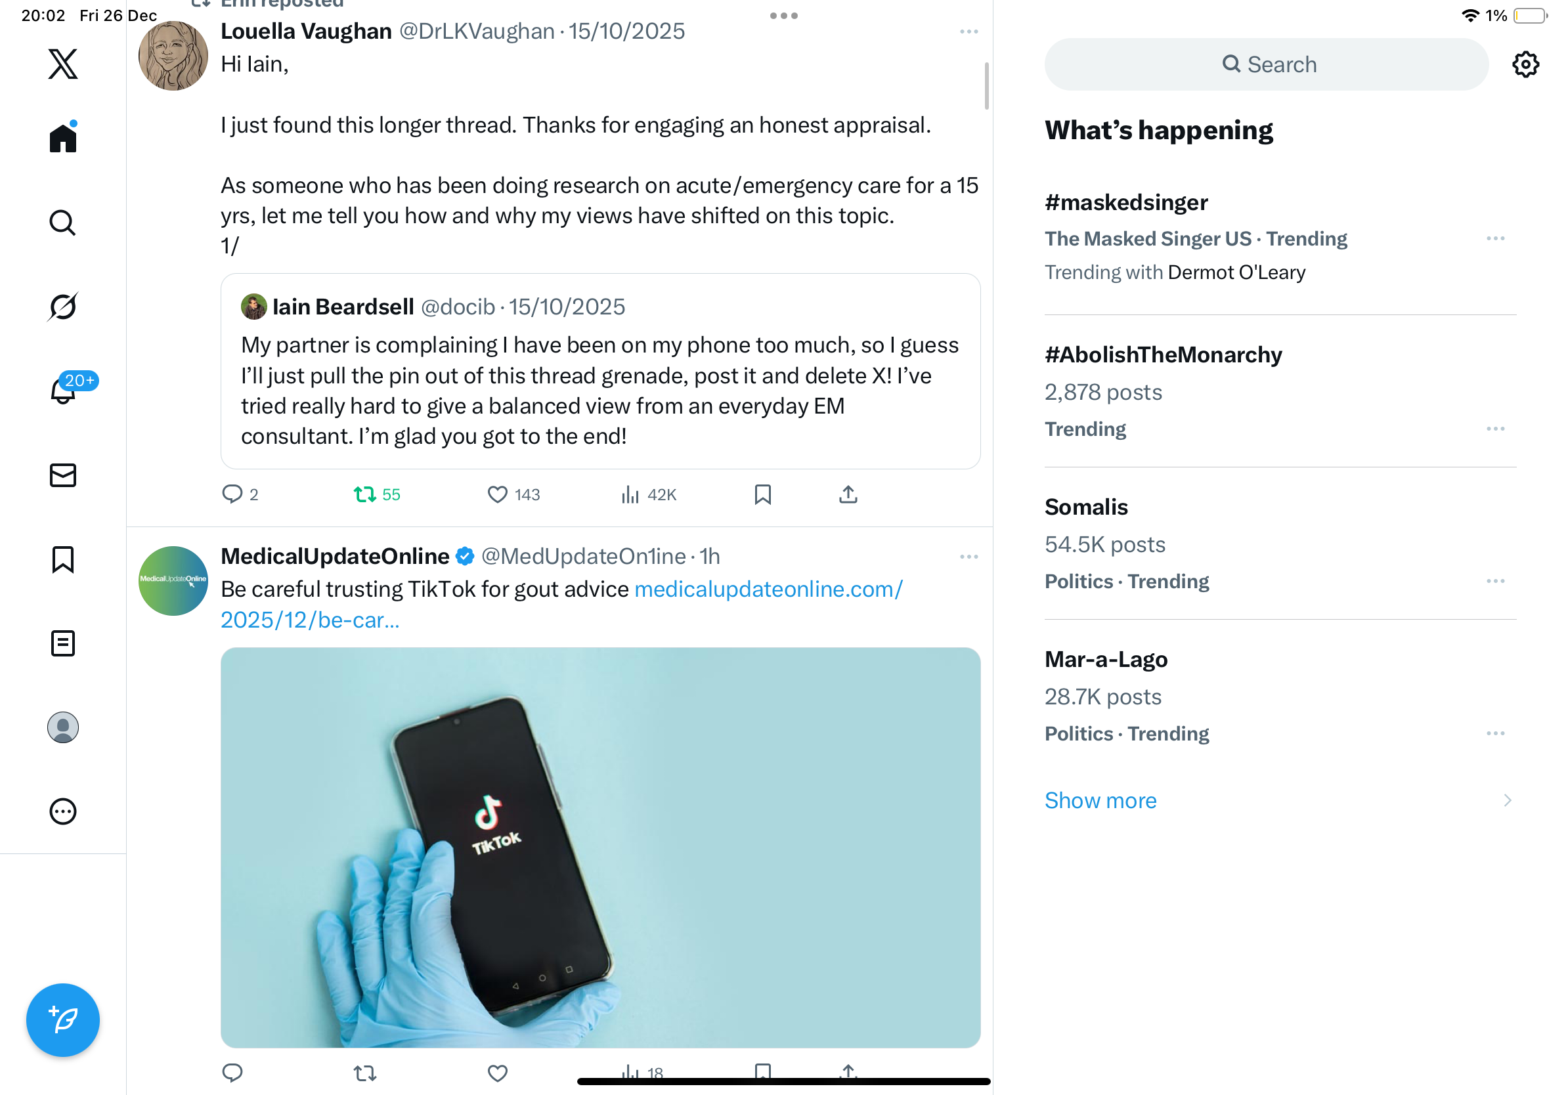Screen dimensions: 1568x1095
Task: Like Louella Vaughan's post
Action: click(x=497, y=494)
